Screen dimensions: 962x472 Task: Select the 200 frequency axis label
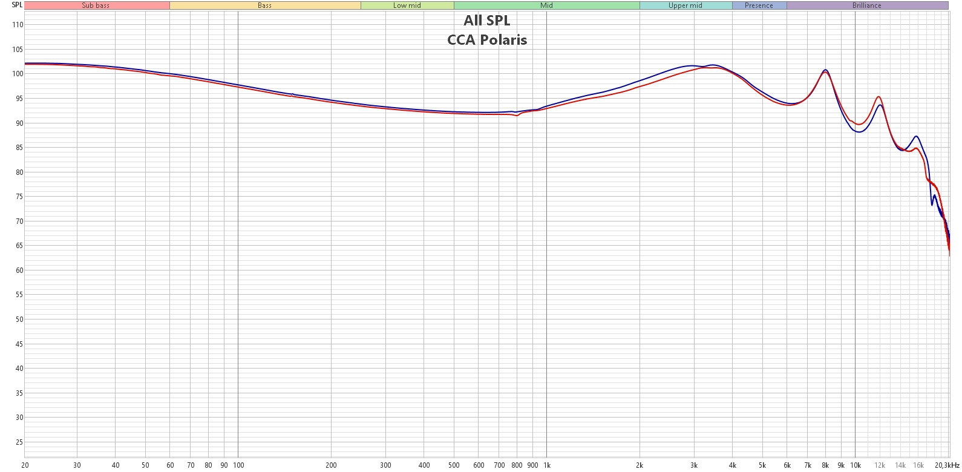pos(331,465)
